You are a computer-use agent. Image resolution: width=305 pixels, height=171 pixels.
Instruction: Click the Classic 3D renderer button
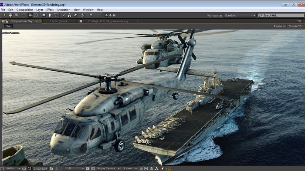pos(295,26)
